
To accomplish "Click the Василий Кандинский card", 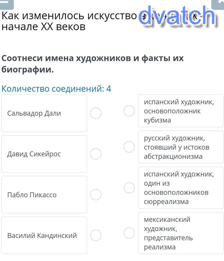I will (x=44, y=235).
